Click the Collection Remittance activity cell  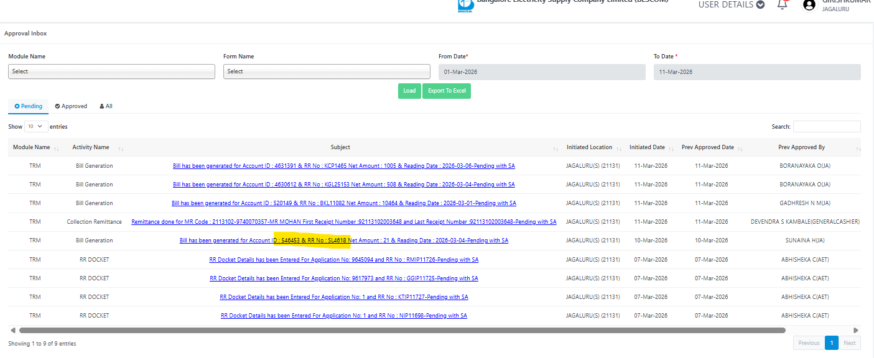tap(95, 222)
